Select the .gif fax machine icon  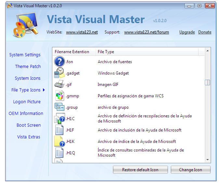pyautogui.click(x=59, y=84)
